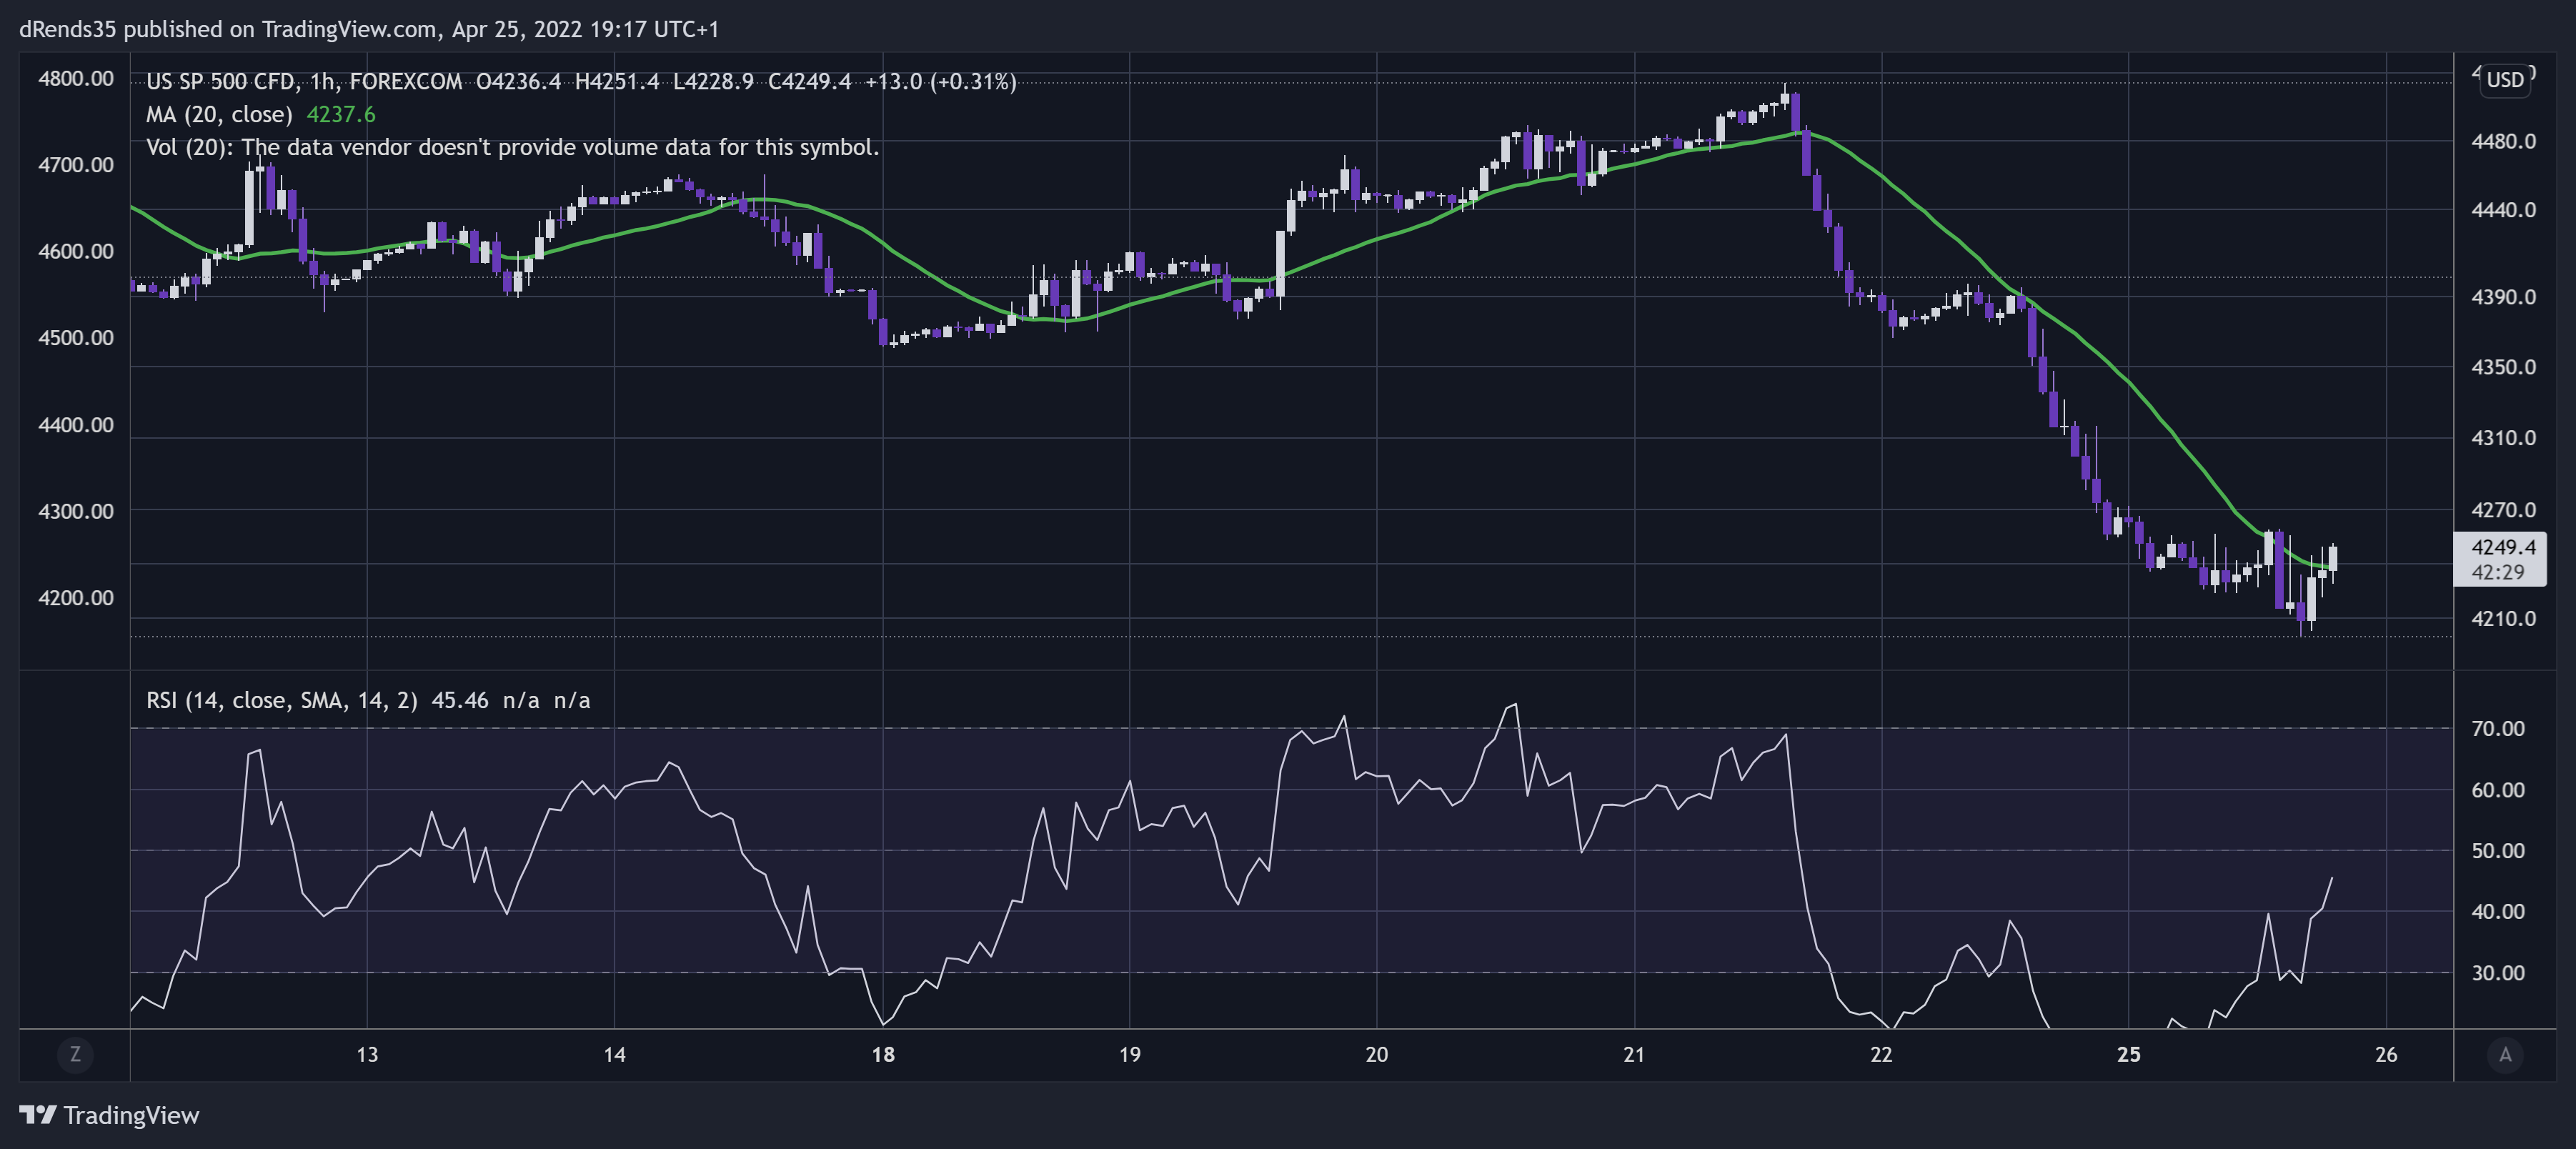The width and height of the screenshot is (2576, 1149).
Task: Click date 13 on the time axis
Action: click(x=367, y=1054)
